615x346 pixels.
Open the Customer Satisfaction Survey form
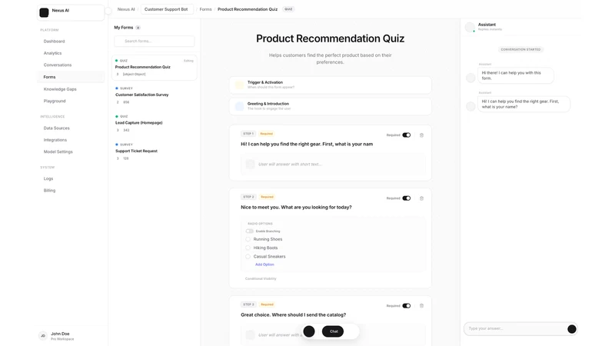pyautogui.click(x=155, y=95)
